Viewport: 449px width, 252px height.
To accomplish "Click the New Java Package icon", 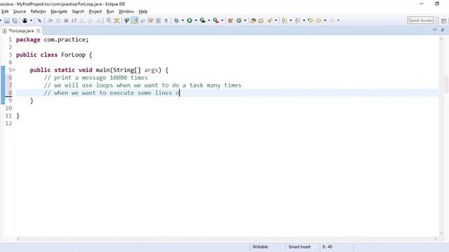I will [230, 20].
